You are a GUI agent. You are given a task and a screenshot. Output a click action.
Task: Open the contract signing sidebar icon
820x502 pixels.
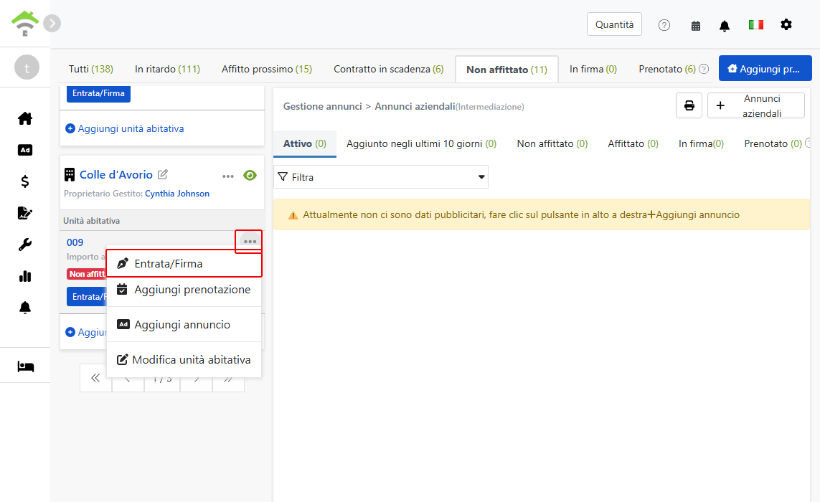(24, 213)
